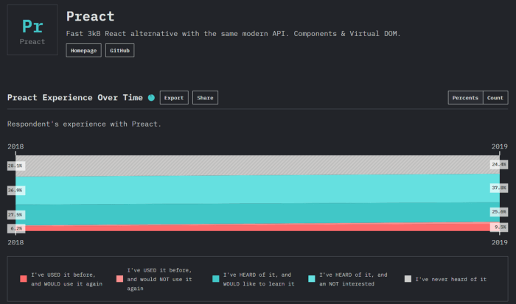The image size is (516, 304).
Task: Click teal 'WOULD like to learn it' swatch
Action: point(216,279)
